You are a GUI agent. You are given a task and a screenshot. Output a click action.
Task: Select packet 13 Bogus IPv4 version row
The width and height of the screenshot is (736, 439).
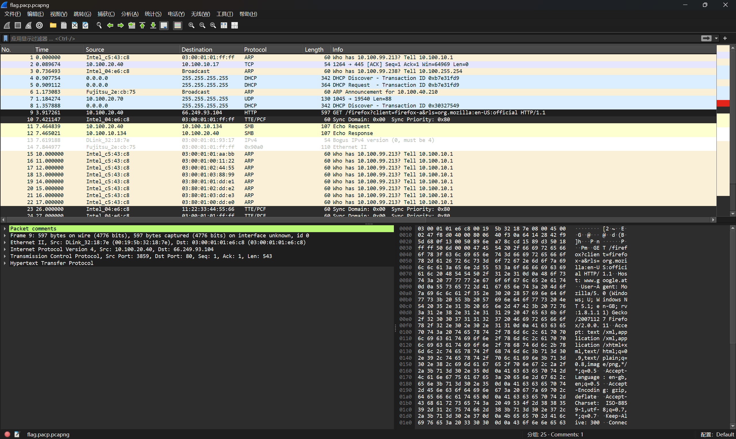[x=358, y=140]
